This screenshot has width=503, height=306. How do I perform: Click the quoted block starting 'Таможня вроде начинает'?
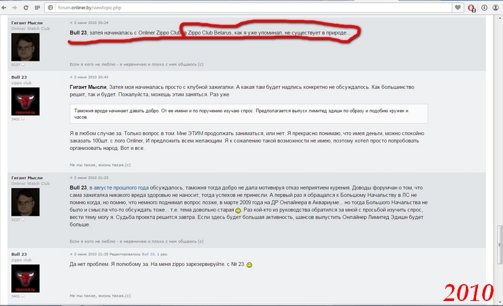(248, 113)
